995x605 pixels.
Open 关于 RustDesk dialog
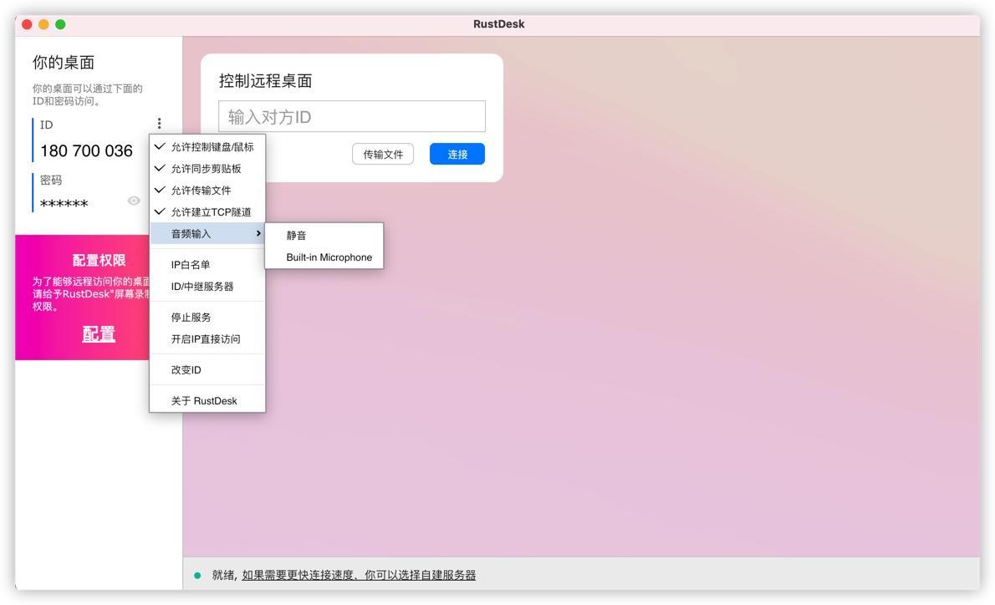click(x=203, y=400)
